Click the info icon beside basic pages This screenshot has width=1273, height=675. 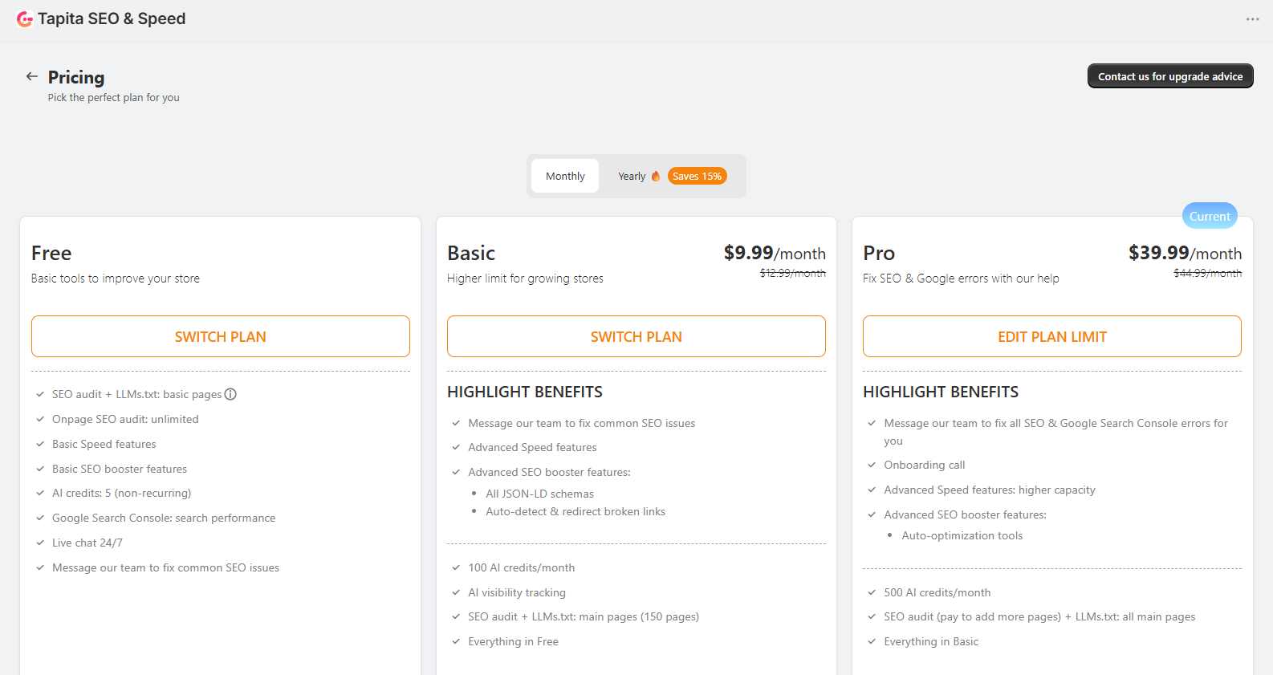(x=230, y=394)
